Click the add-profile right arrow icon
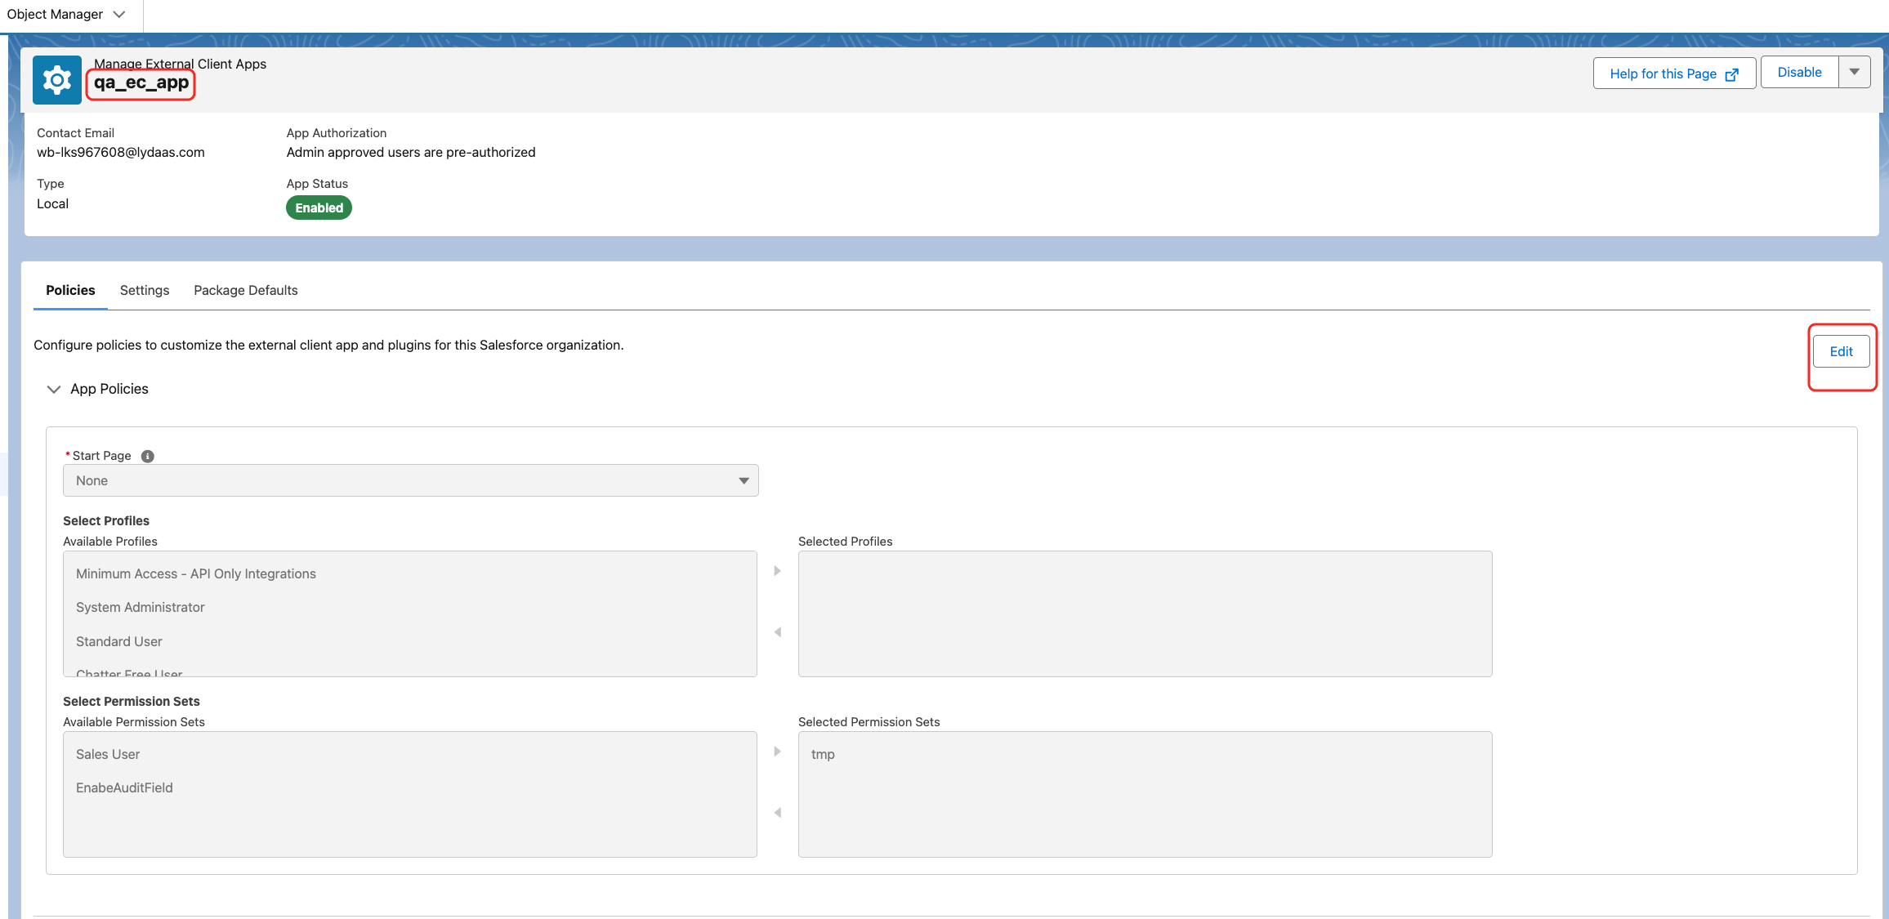Viewport: 1889px width, 919px height. (x=777, y=571)
